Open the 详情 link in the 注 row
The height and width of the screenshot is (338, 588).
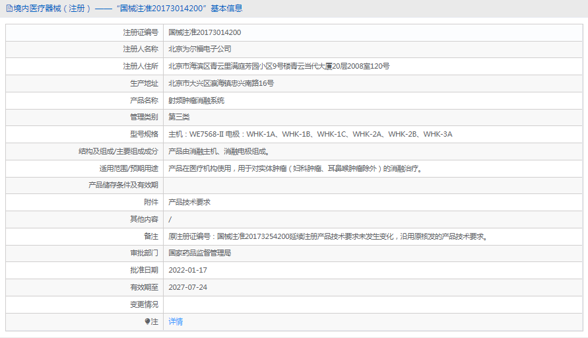point(176,321)
